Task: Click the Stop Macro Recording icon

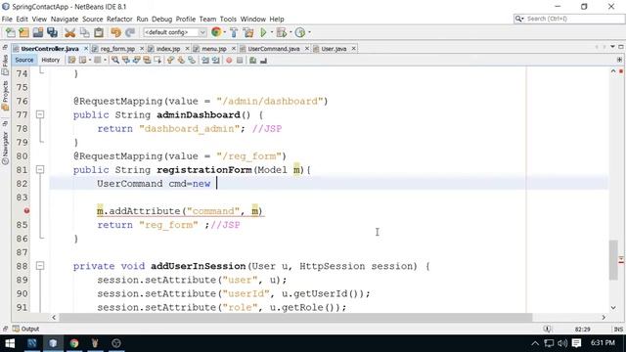Action: click(240, 61)
